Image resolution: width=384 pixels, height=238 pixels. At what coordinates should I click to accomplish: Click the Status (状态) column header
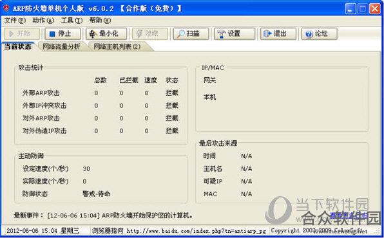tap(171, 80)
